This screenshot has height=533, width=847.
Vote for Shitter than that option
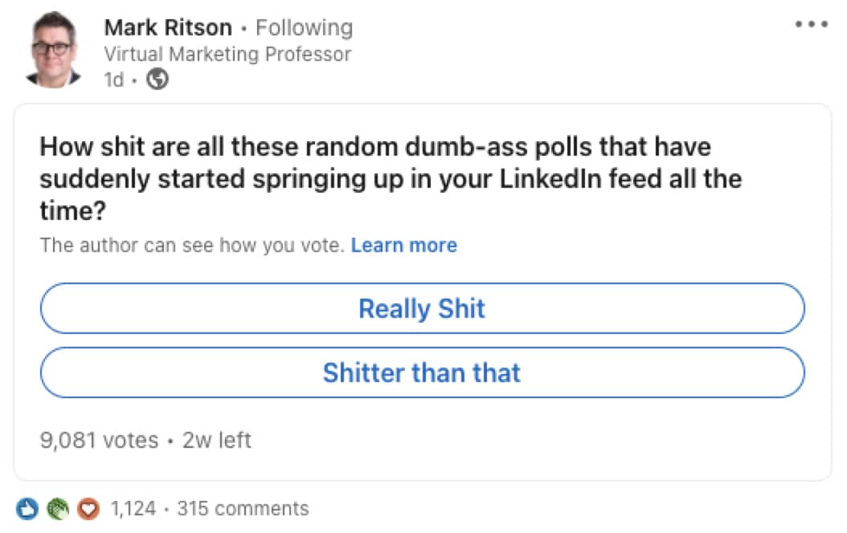click(x=423, y=372)
